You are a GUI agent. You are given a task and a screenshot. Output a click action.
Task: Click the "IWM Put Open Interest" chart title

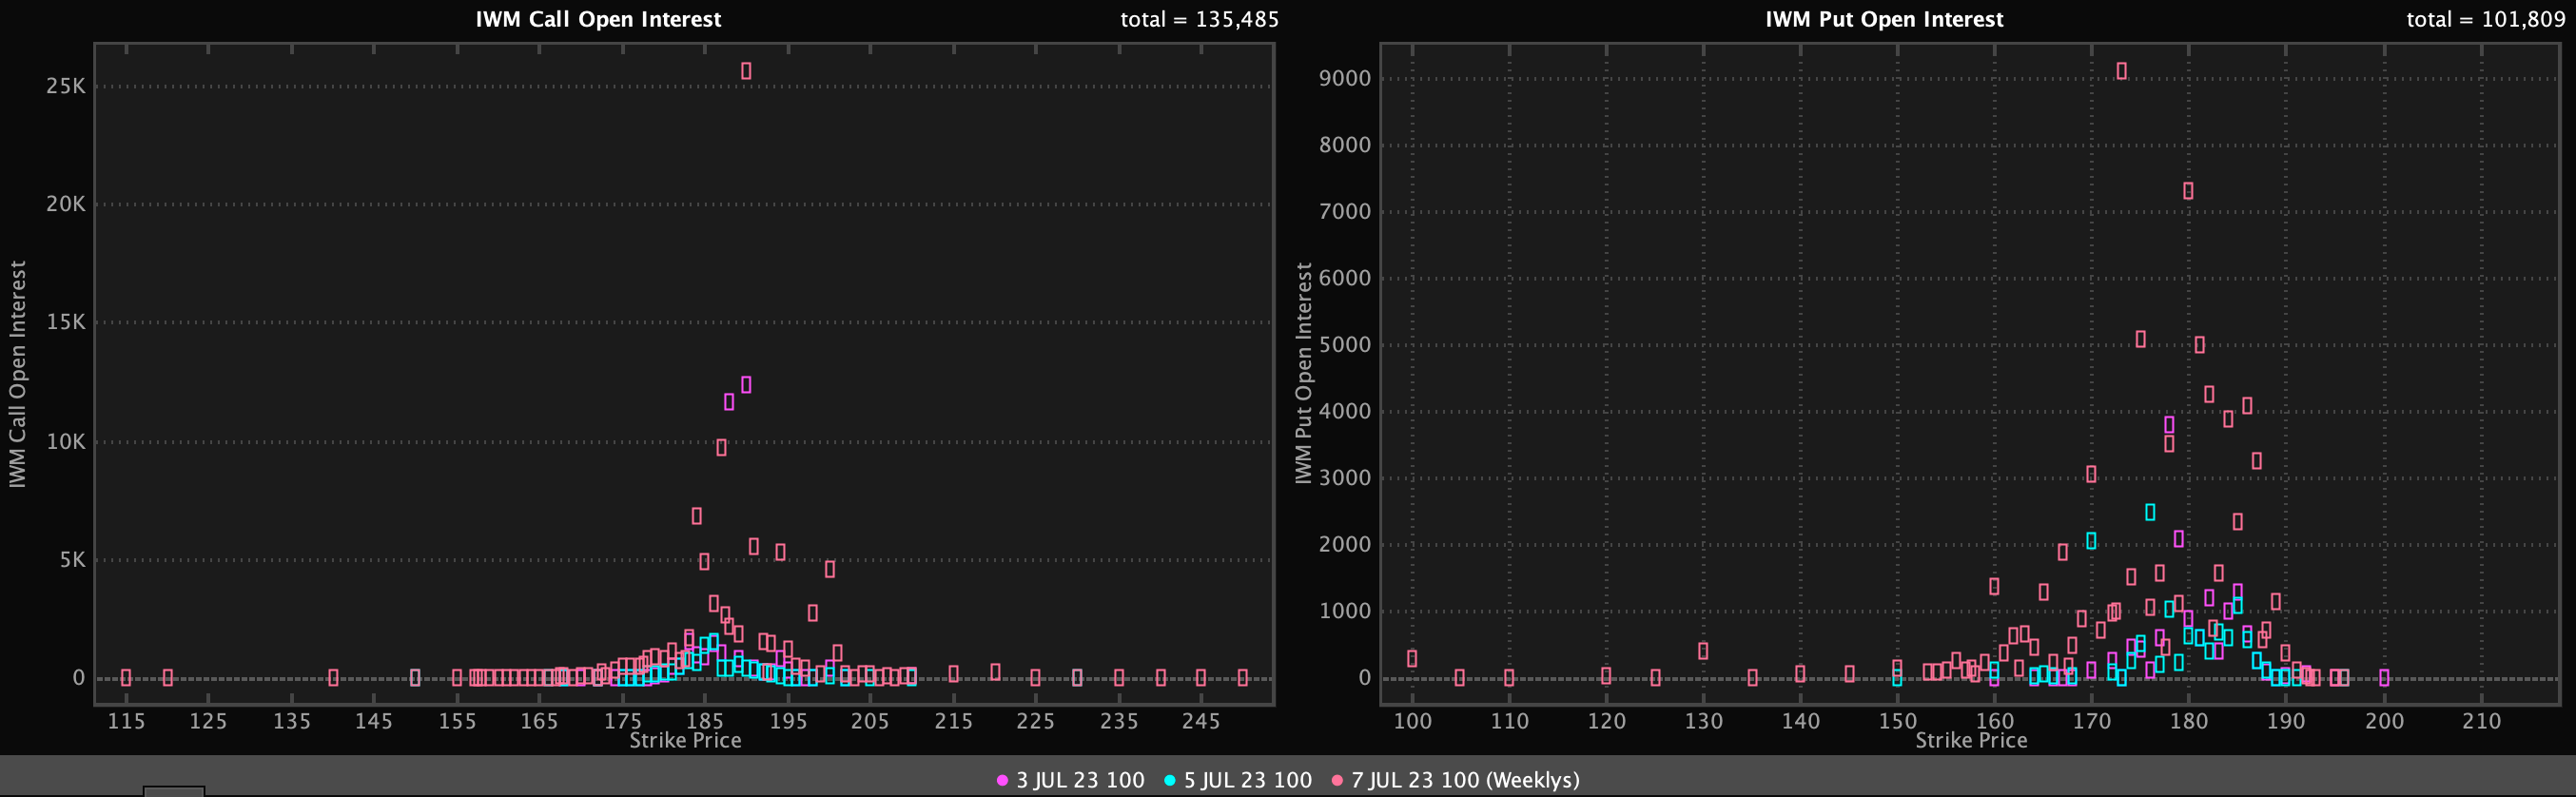point(1884,19)
